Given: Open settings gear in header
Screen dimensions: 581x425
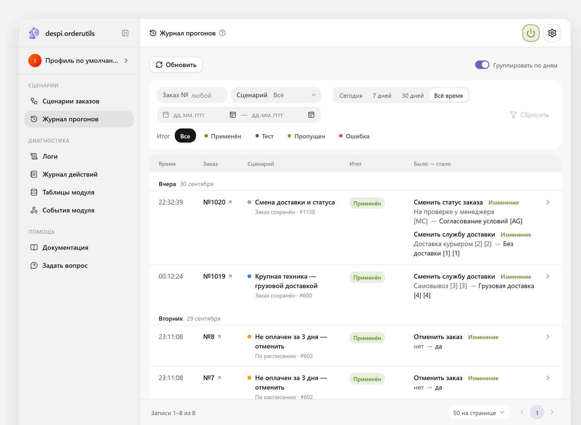Looking at the screenshot, I should 552,33.
